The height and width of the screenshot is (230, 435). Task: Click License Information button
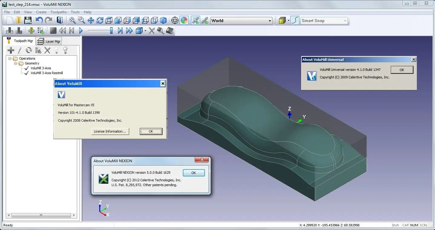click(x=110, y=131)
